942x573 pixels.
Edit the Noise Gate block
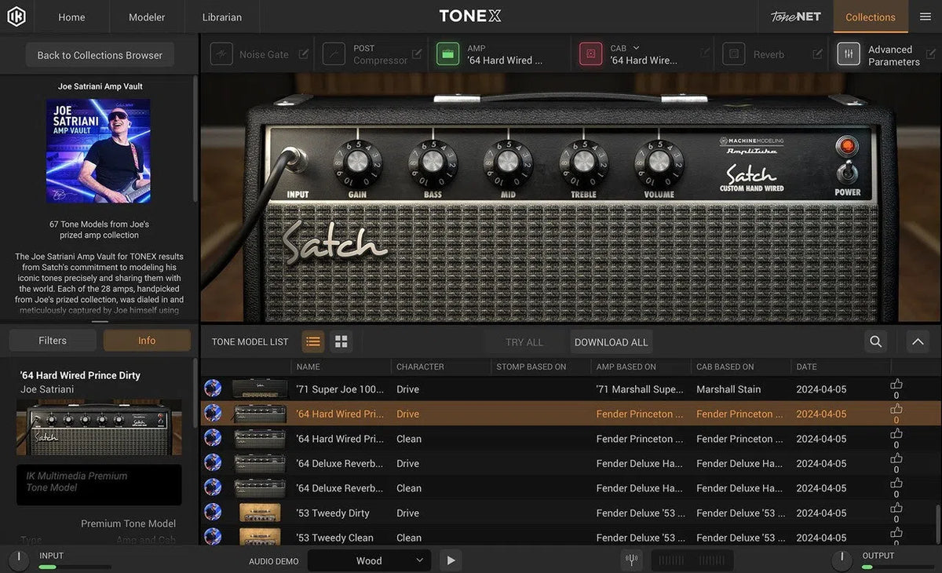[304, 53]
